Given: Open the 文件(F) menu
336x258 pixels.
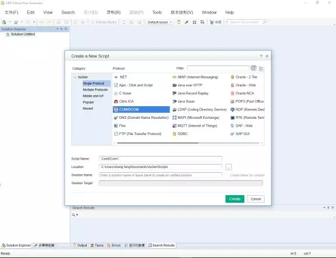Looking at the screenshot, I should pyautogui.click(x=12, y=13).
